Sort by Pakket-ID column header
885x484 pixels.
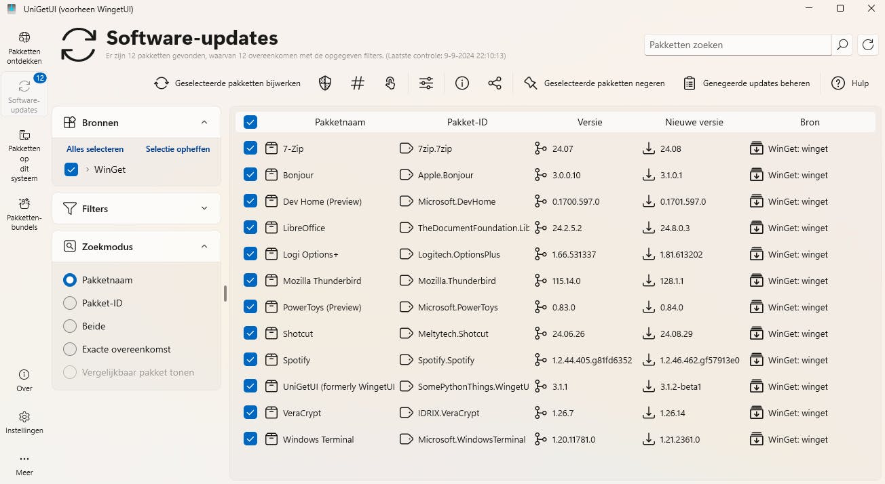click(x=467, y=123)
